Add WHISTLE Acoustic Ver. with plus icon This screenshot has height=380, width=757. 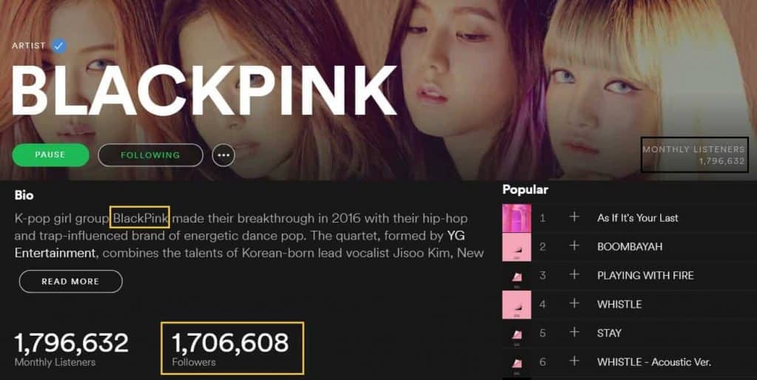pyautogui.click(x=574, y=362)
